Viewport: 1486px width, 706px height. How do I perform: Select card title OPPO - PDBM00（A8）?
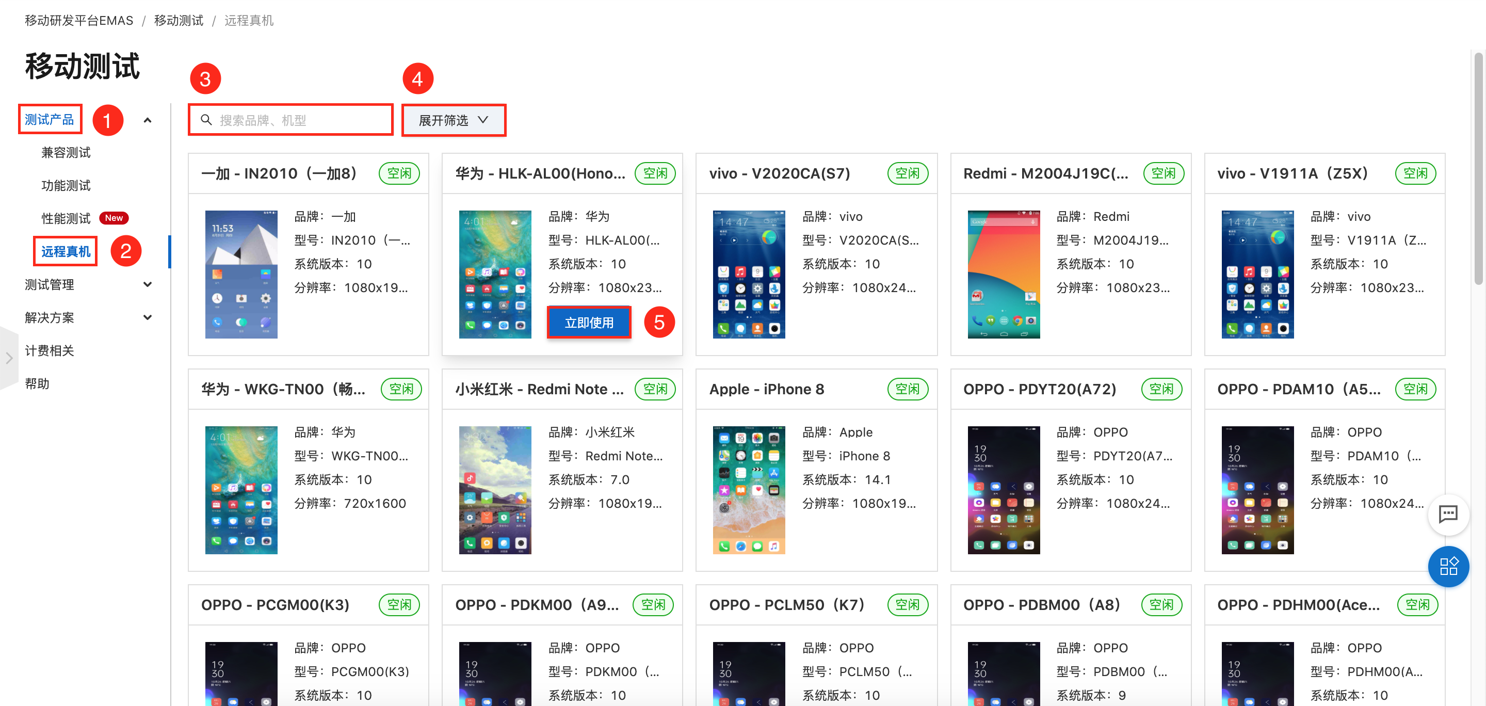pyautogui.click(x=1042, y=604)
